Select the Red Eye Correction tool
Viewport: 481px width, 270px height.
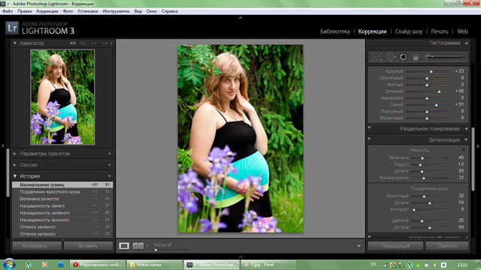coord(404,57)
